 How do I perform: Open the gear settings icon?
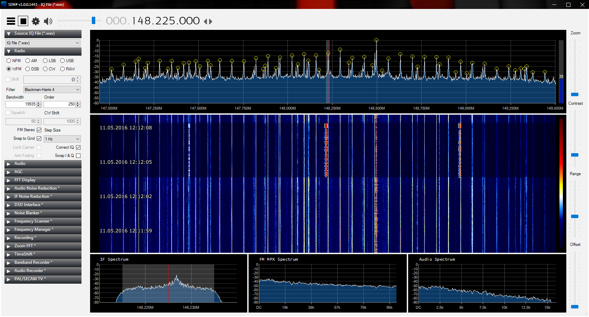(36, 21)
